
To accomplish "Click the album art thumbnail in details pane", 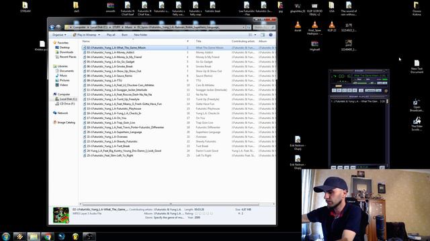I will [61, 215].
